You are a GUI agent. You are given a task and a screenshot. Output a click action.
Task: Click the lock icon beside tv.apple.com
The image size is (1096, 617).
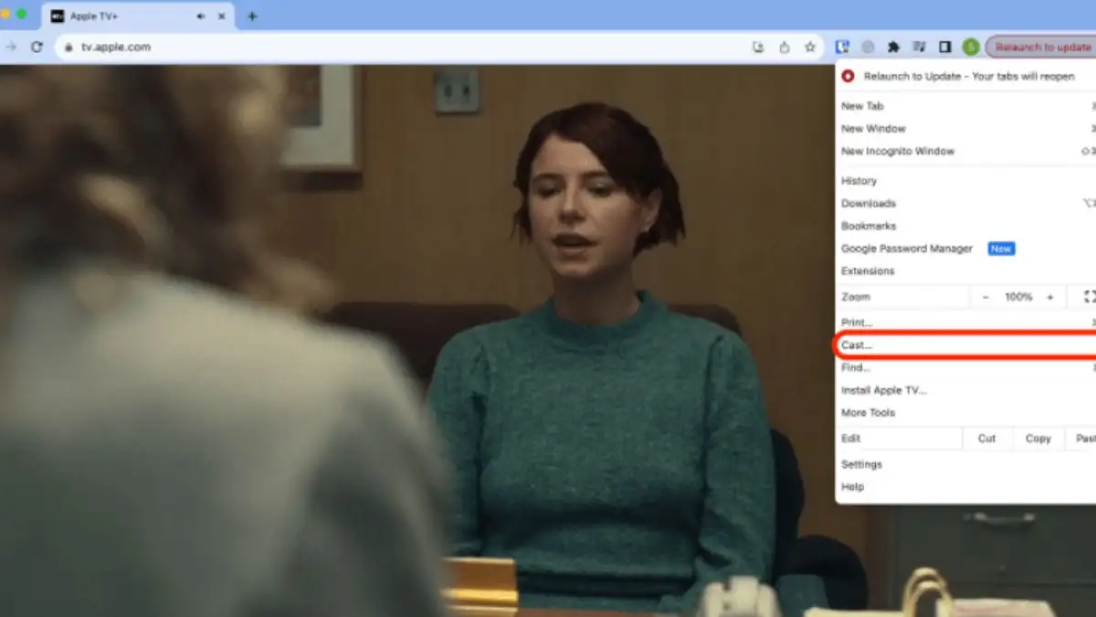coord(67,47)
